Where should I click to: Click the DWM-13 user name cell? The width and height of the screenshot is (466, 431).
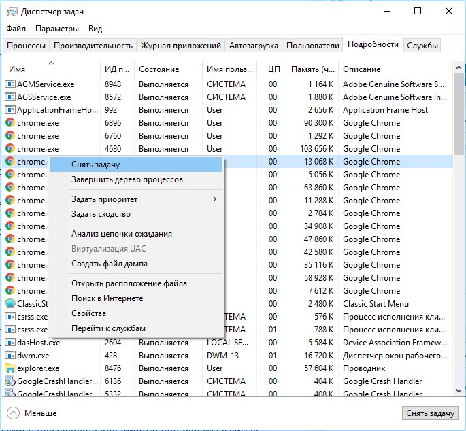(222, 356)
